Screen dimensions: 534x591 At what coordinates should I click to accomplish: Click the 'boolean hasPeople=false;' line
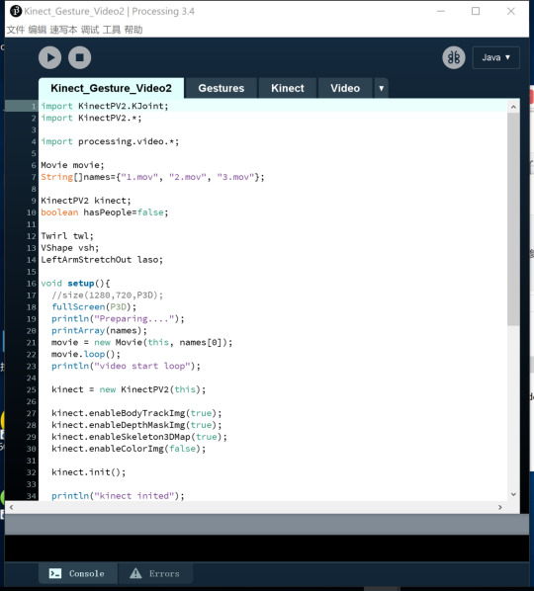tap(105, 212)
